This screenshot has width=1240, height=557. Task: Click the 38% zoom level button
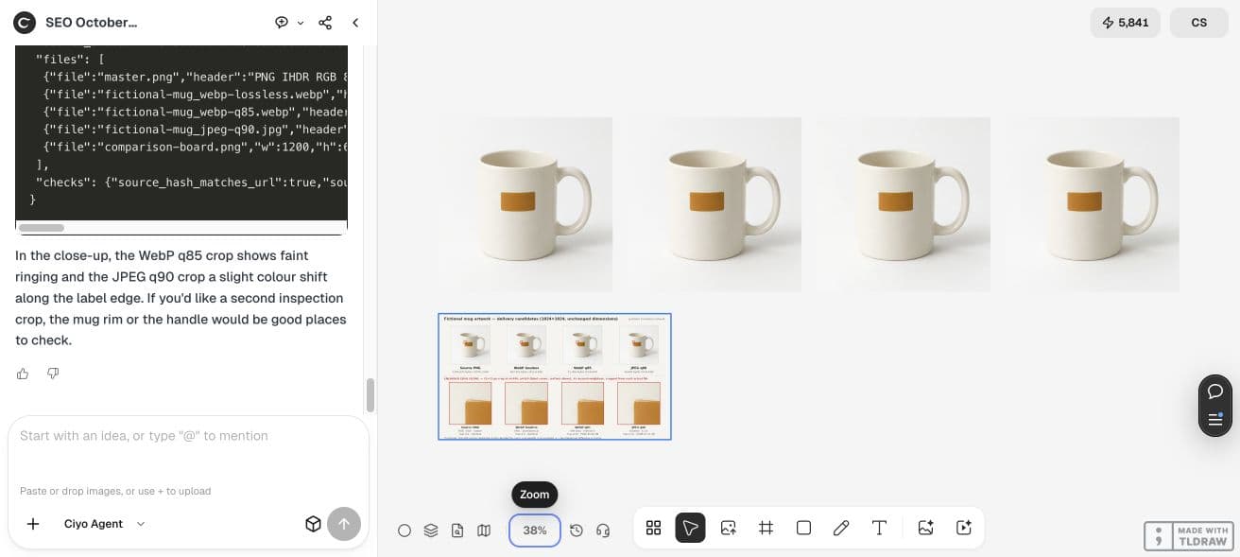coord(535,531)
